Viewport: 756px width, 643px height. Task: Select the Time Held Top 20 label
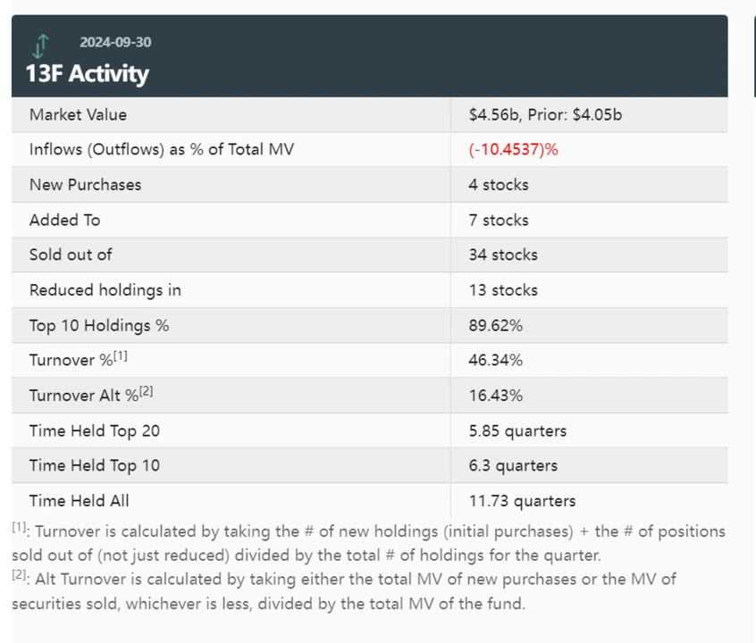pos(95,430)
